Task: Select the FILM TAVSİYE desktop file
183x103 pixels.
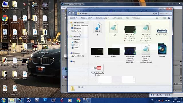Action: tap(45, 20)
